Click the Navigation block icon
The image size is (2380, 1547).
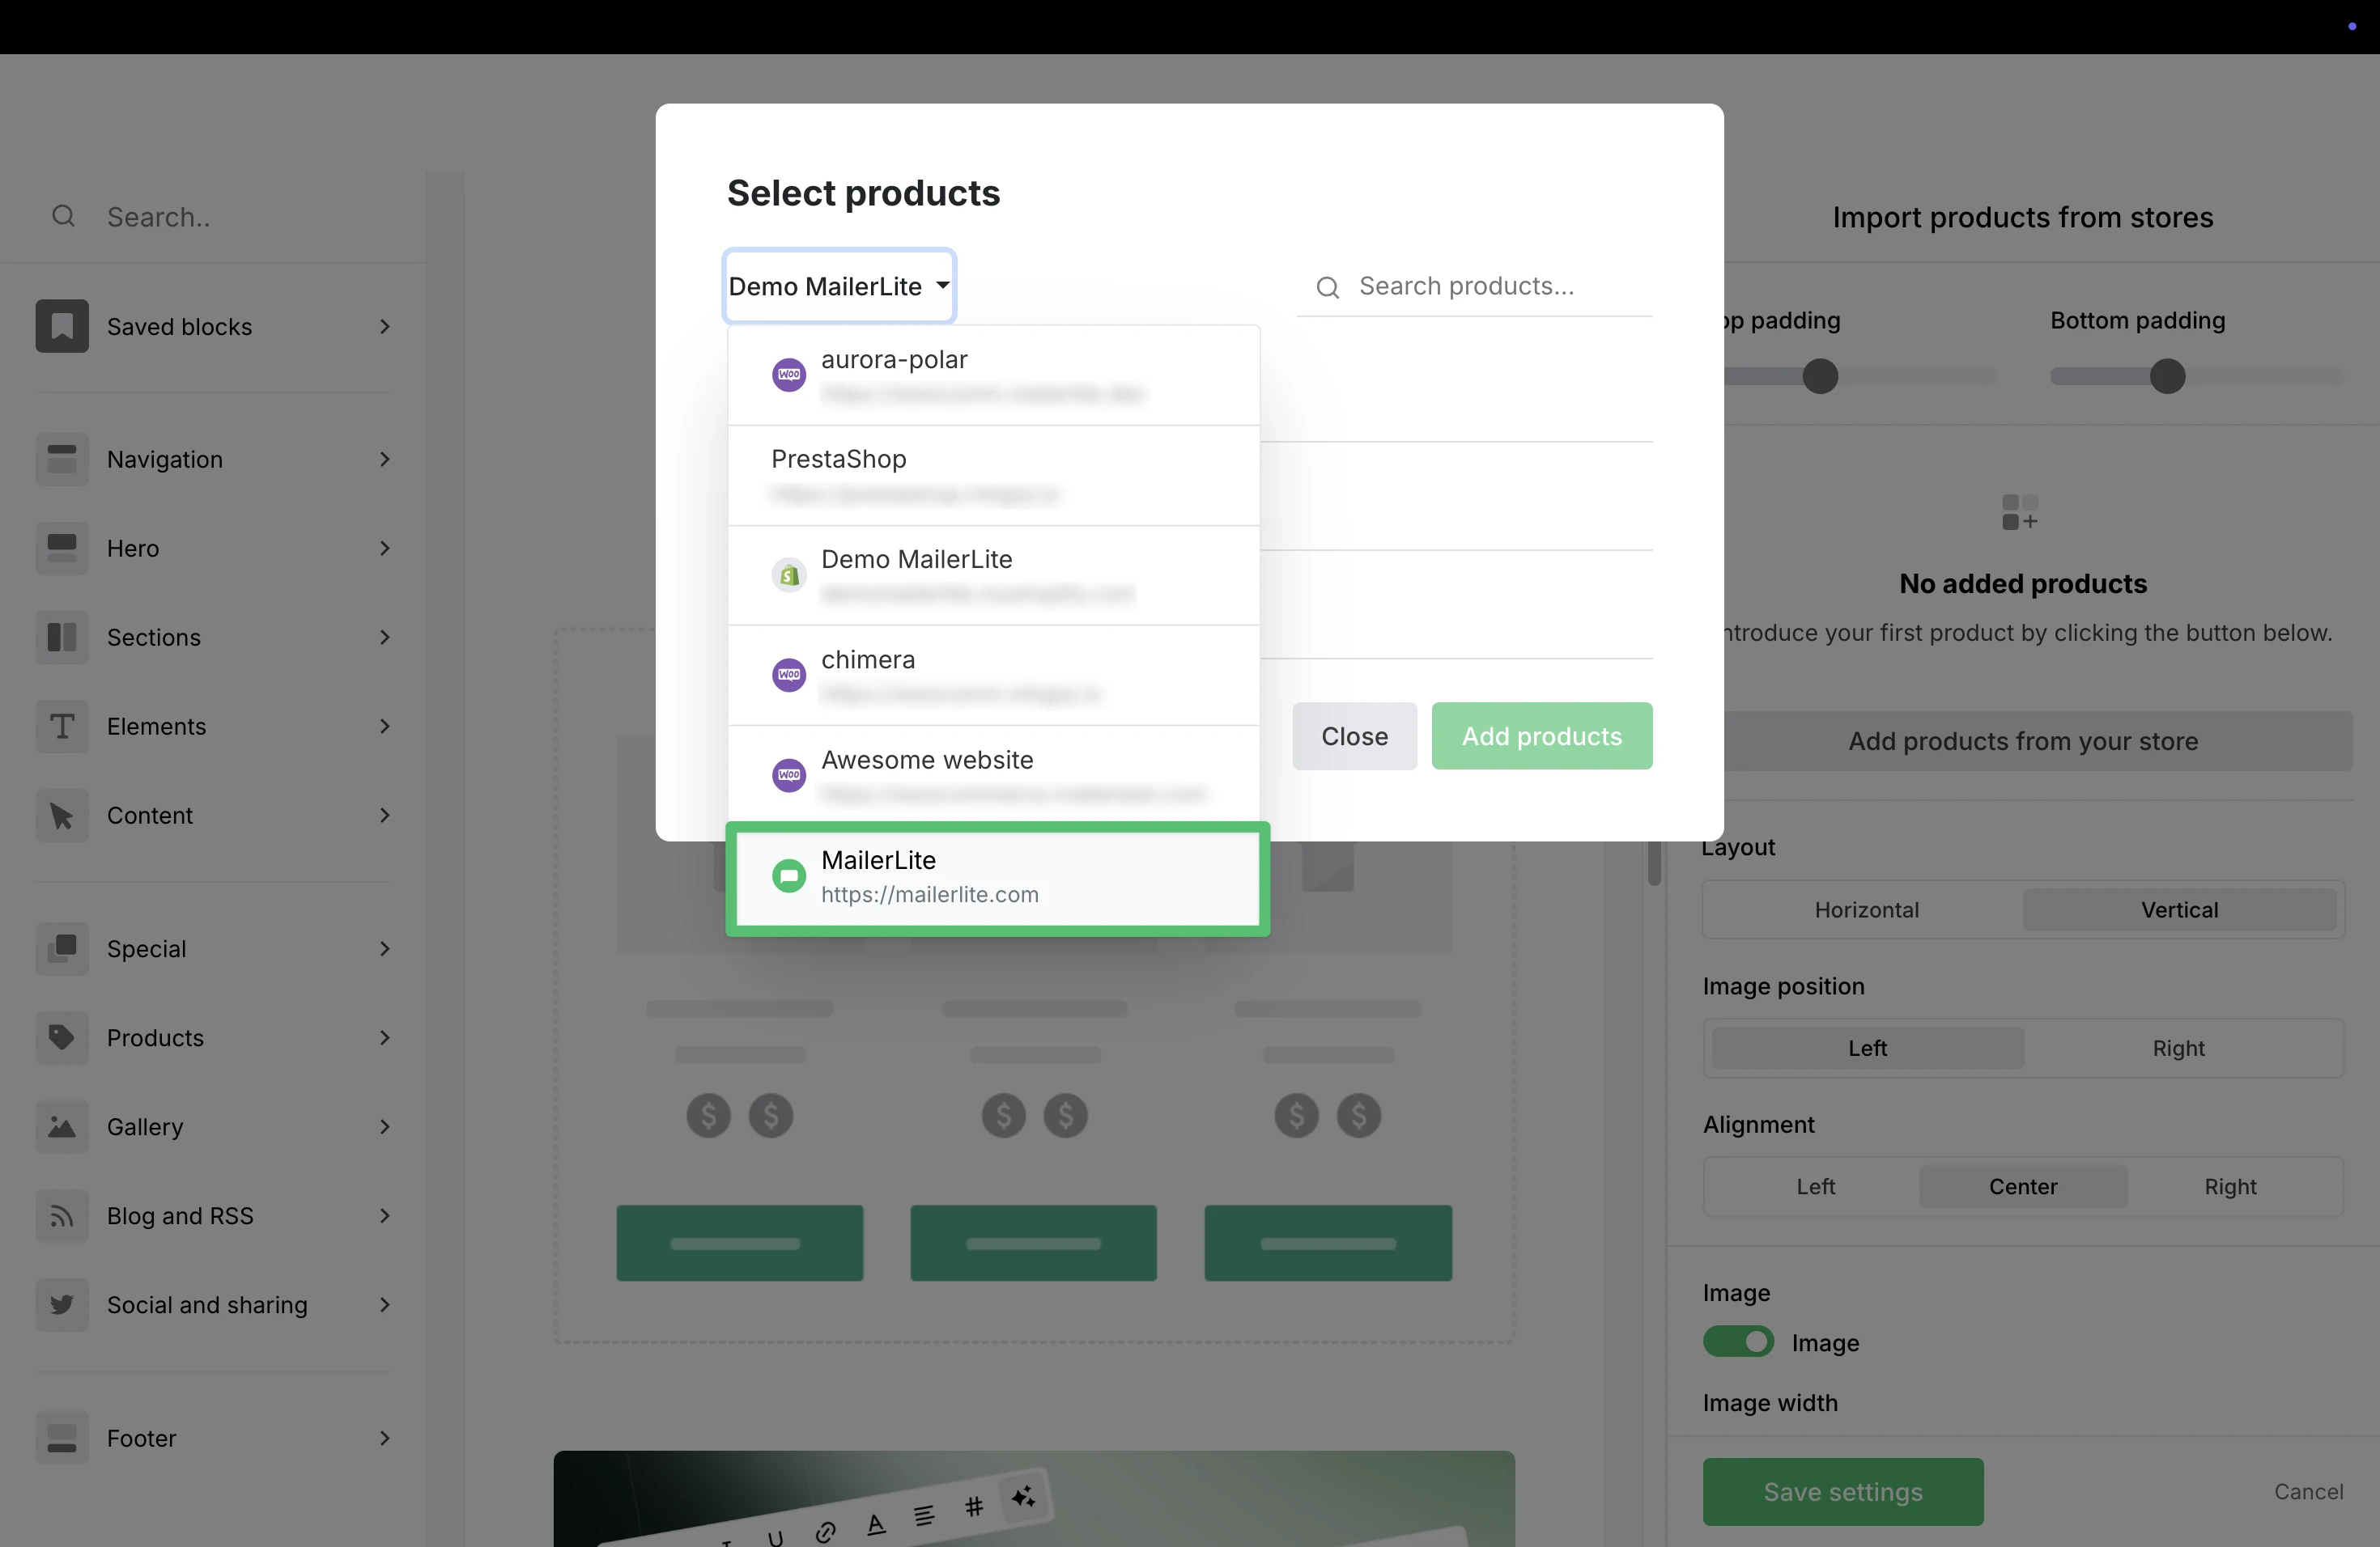[62, 460]
